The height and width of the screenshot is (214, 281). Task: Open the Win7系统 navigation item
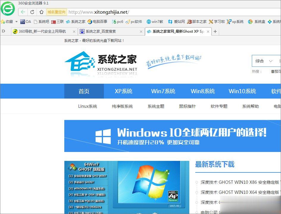[x=163, y=91]
